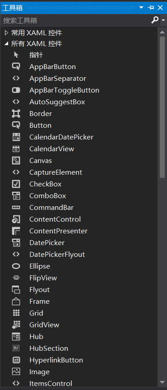Select the Ellipse shape icon

[16, 266]
